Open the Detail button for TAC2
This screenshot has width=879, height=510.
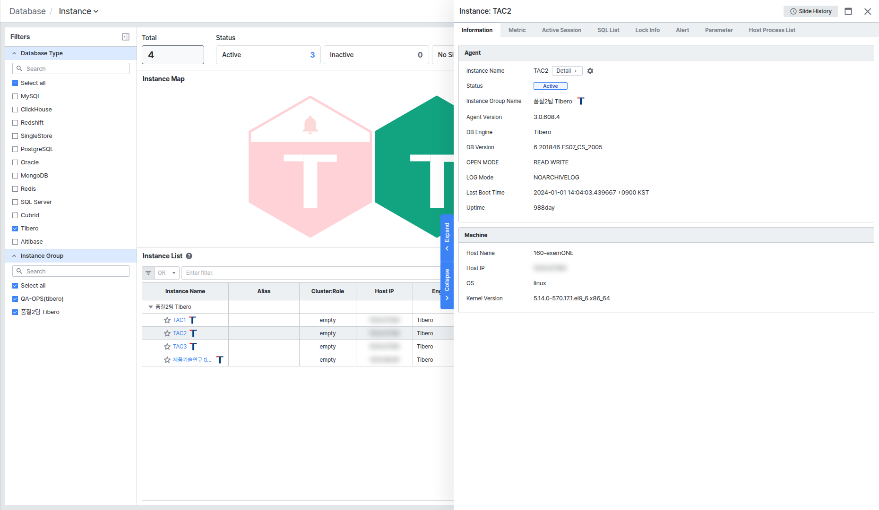567,71
